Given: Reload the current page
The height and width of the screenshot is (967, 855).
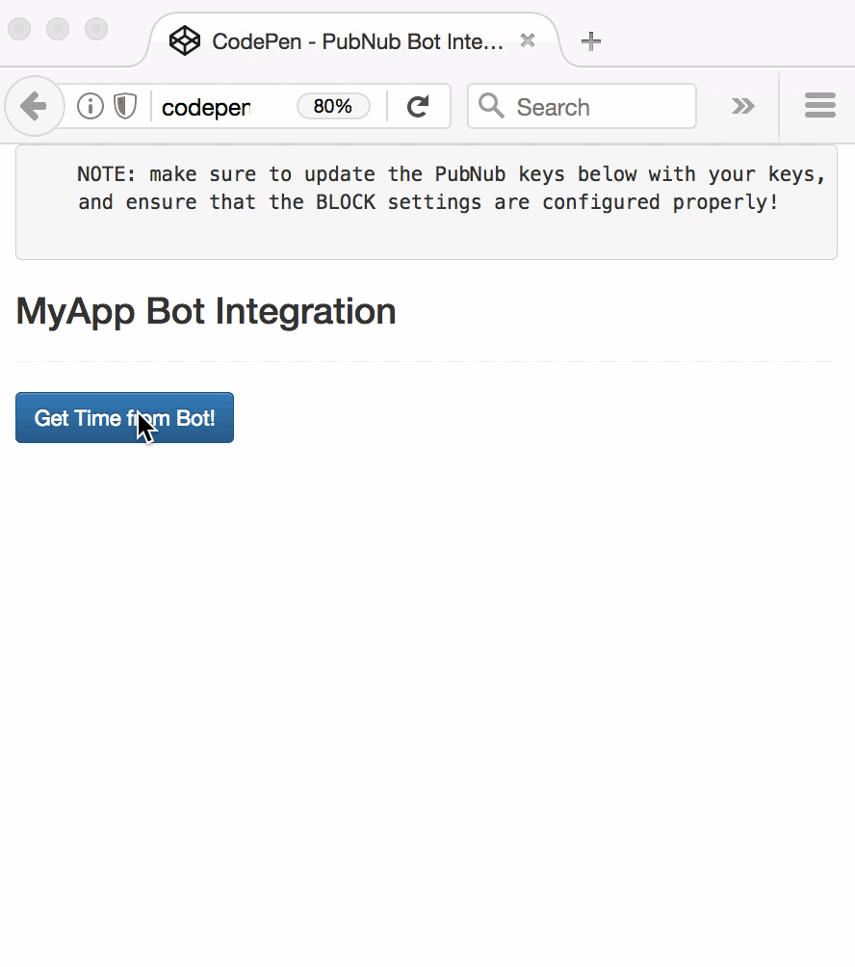Looking at the screenshot, I should [x=417, y=106].
